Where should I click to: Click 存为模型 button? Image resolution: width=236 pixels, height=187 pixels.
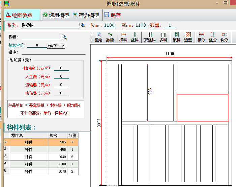86,15
